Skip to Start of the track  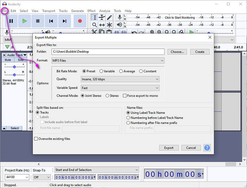[51, 21]
